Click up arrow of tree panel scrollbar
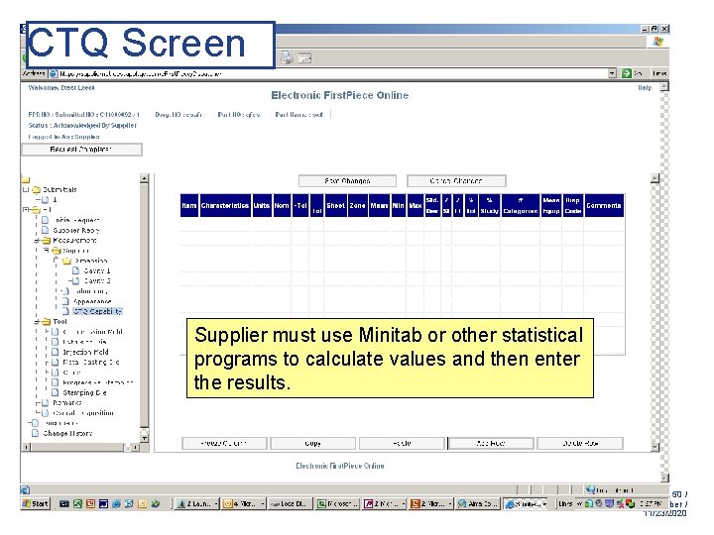This screenshot has width=714, height=535. point(144,178)
